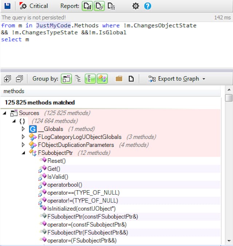
Task: Click the methods column header
Action: tap(15, 91)
